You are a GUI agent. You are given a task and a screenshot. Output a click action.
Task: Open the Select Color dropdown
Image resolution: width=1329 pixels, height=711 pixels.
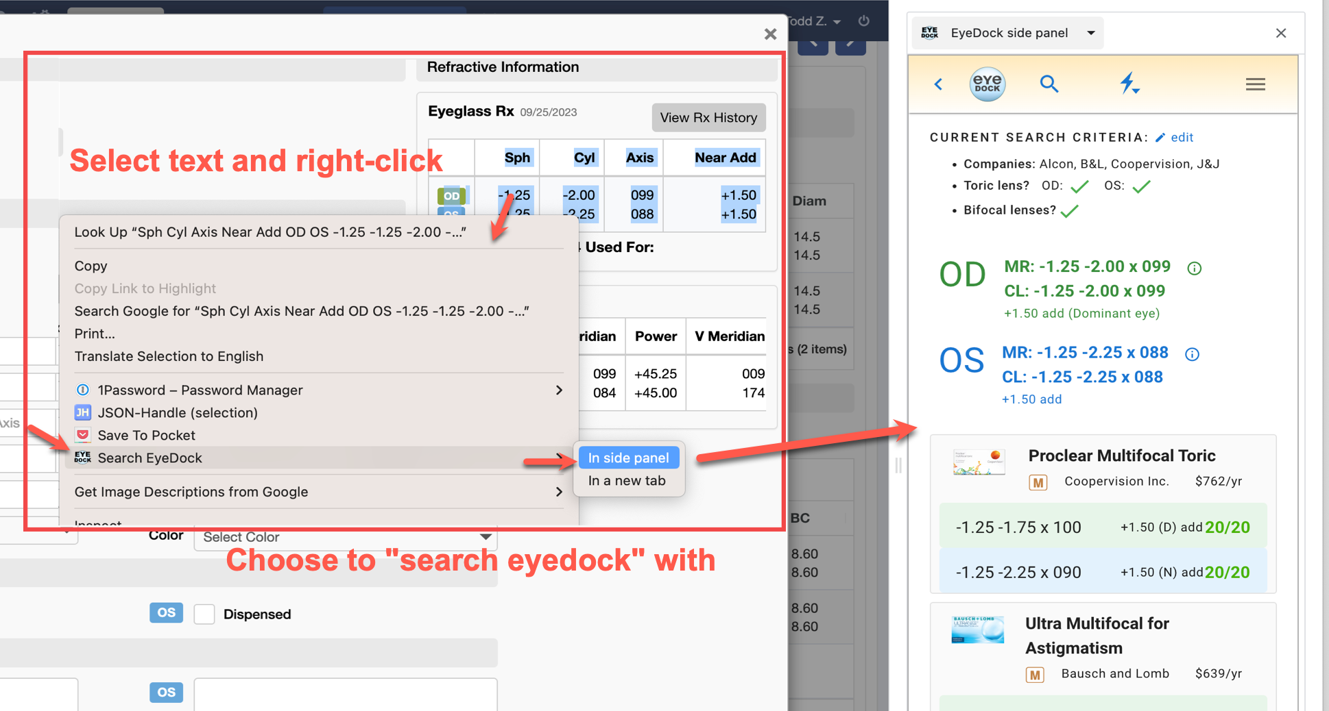pyautogui.click(x=345, y=537)
